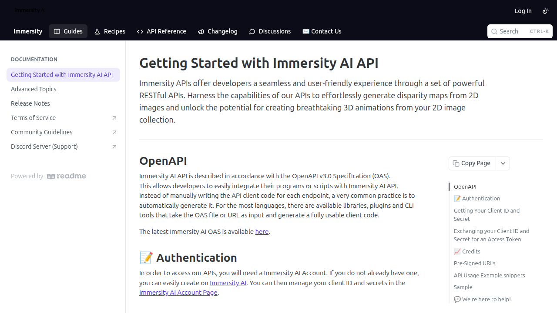
Task: Click the magnifier icon in search box
Action: pyautogui.click(x=494, y=31)
